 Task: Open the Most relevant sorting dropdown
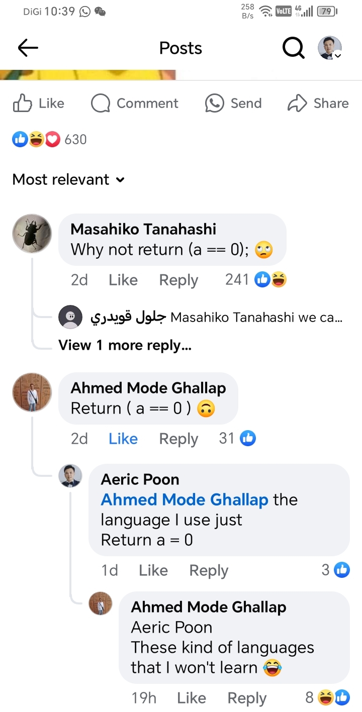(68, 179)
